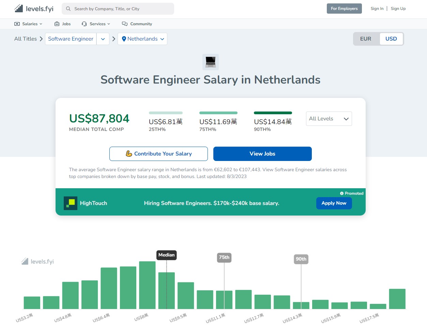Viewport: 427px width, 325px height.
Task: Click the Median marker on the chart
Action: (166, 255)
